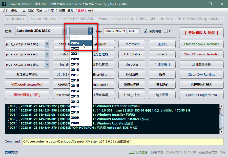The image size is (228, 157).
Task: Select 2023 from the year list
Action: (x=81, y=43)
